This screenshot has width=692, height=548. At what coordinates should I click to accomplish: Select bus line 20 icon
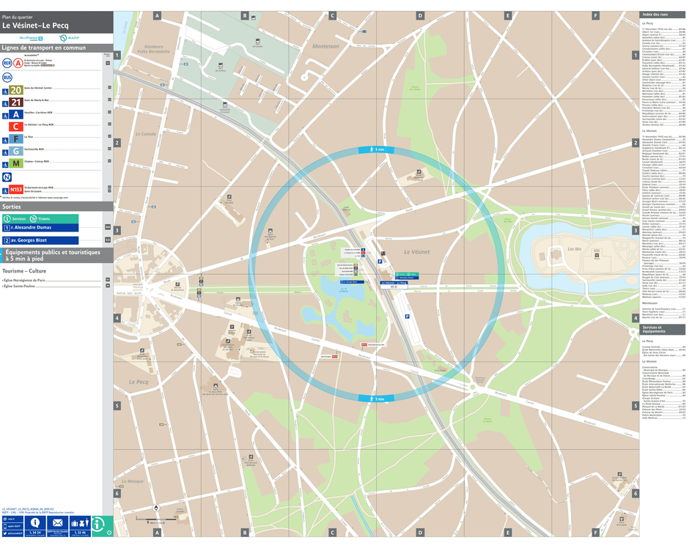tap(15, 90)
